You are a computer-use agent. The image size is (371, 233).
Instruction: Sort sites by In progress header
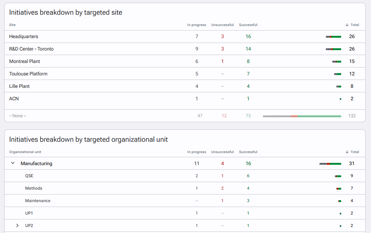(197, 25)
